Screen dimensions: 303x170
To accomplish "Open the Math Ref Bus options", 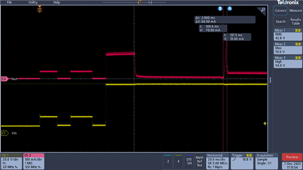I will coord(199,161).
